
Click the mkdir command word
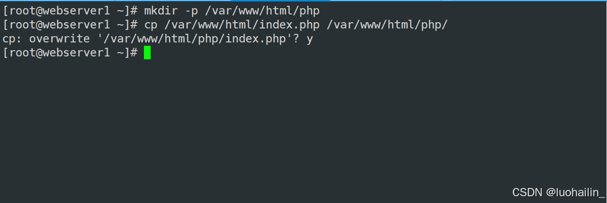point(161,10)
